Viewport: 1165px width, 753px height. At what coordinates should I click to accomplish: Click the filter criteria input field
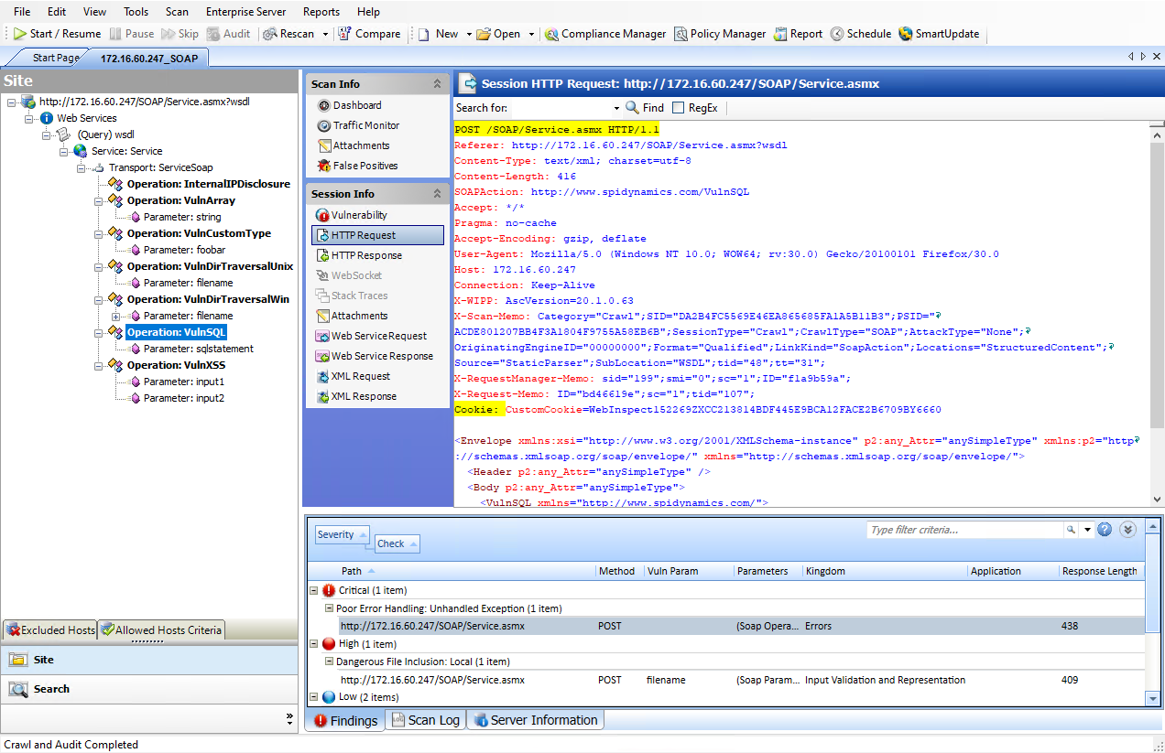coord(964,530)
